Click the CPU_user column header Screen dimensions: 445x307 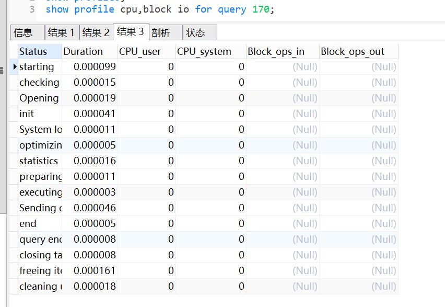[x=139, y=51]
